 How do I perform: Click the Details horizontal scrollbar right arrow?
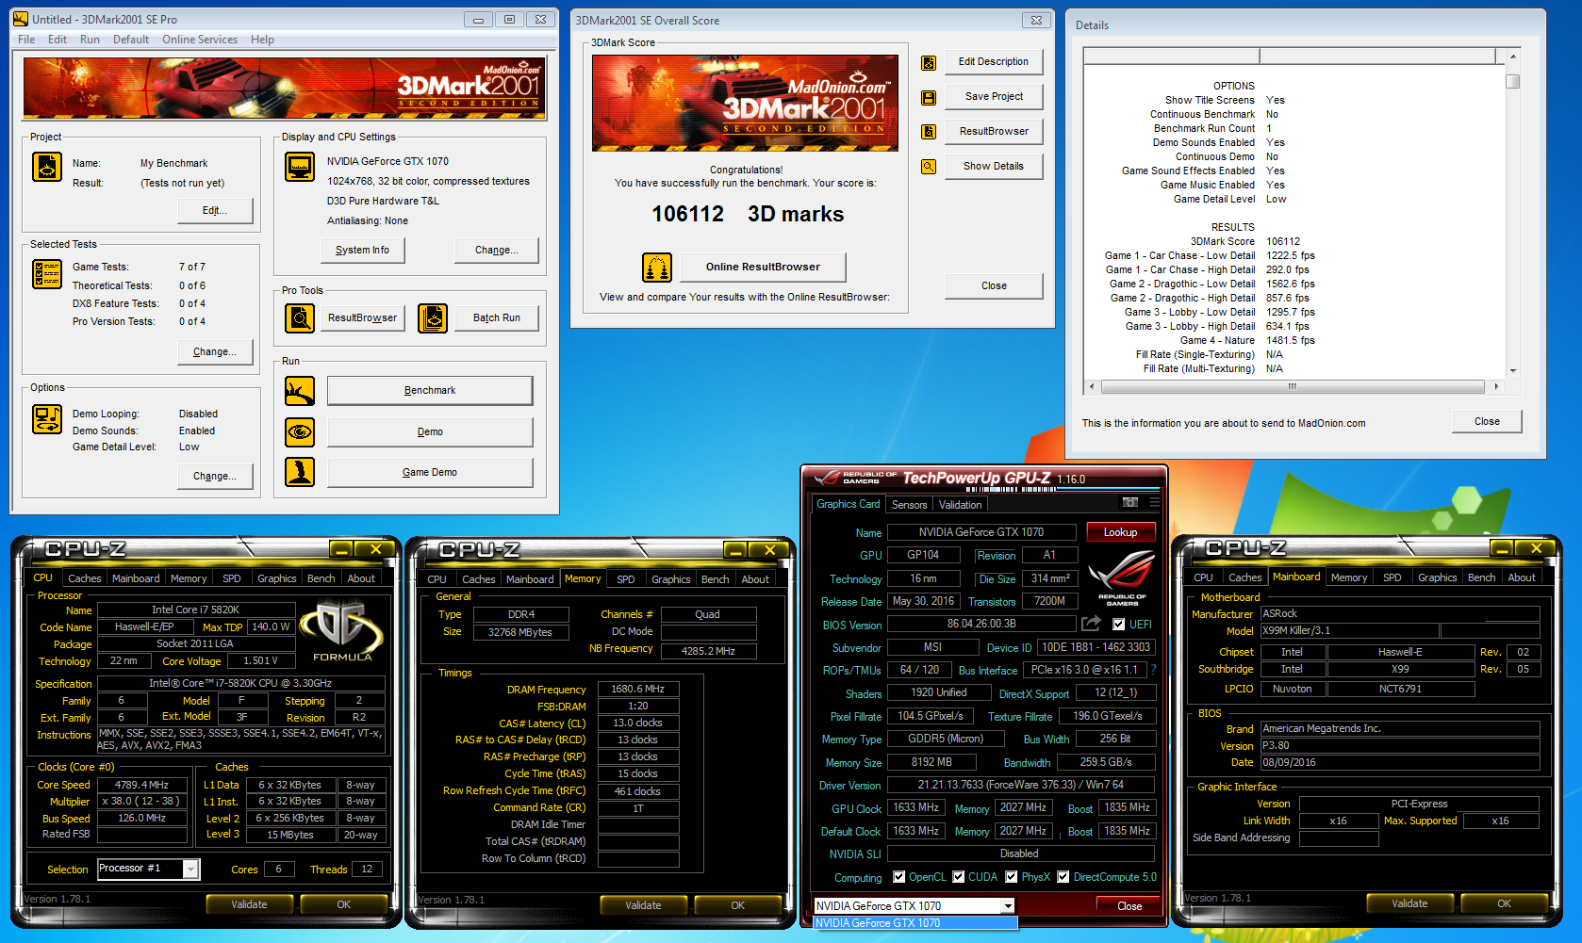coord(1496,386)
